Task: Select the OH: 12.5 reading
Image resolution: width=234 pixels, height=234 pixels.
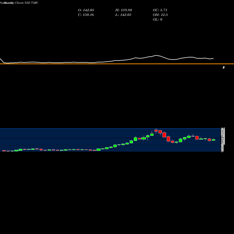Action: [x=160, y=15]
